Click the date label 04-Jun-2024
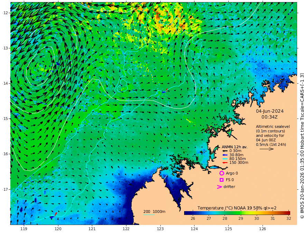This screenshot has width=304, height=235. [270, 111]
